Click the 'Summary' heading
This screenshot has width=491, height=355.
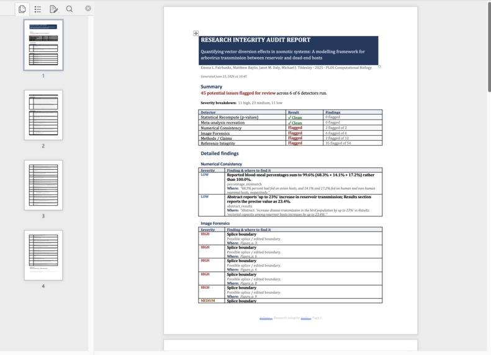click(212, 87)
